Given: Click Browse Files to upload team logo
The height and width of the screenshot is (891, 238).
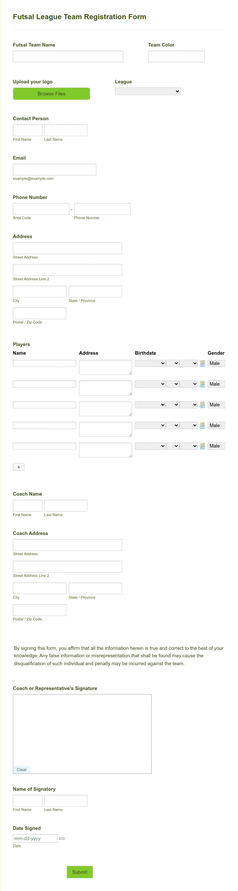Looking at the screenshot, I should [51, 93].
